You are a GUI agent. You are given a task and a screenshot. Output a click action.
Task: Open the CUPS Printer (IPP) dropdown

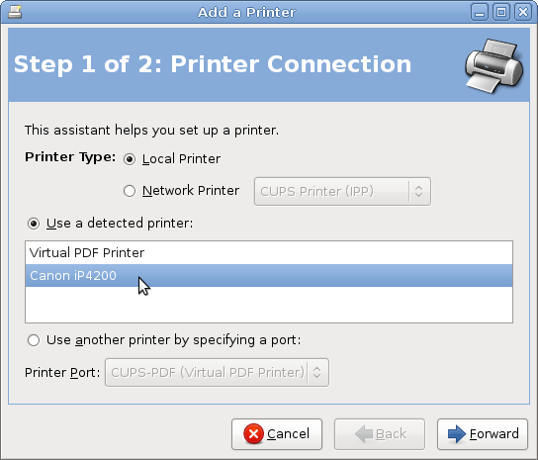pos(342,192)
